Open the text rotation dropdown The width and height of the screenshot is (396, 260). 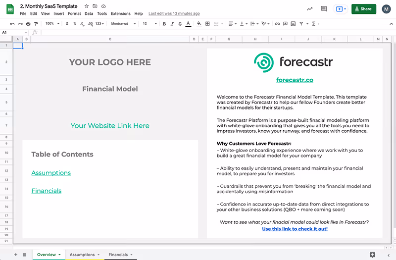point(265,24)
